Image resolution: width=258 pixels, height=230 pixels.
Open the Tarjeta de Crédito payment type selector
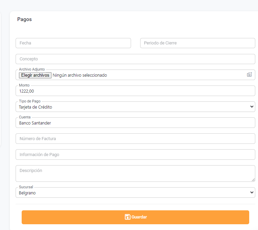tap(129, 107)
